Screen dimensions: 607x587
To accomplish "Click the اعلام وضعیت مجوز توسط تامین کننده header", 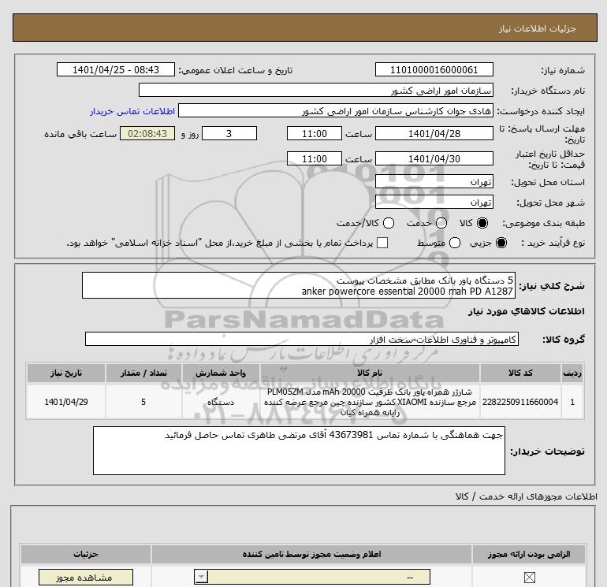I will [x=311, y=555].
